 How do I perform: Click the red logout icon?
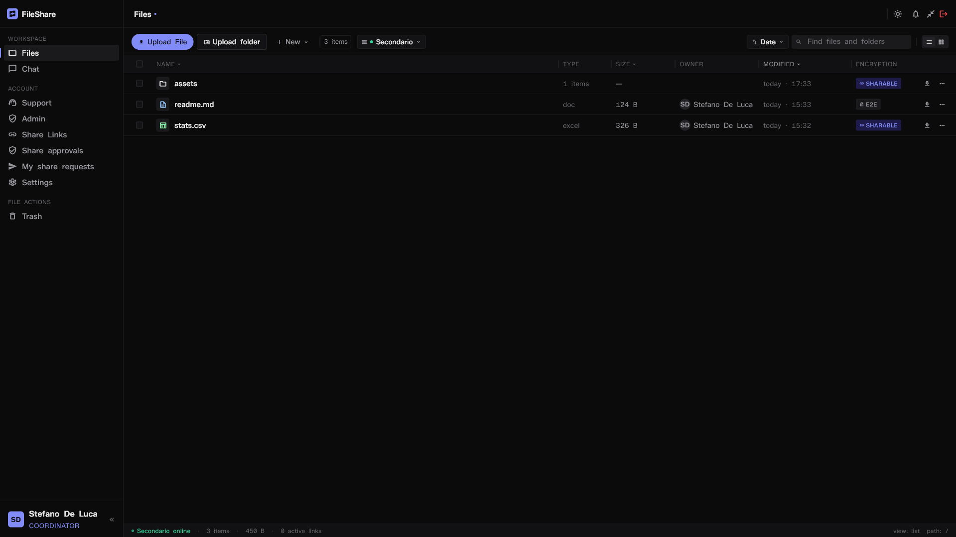pos(944,14)
